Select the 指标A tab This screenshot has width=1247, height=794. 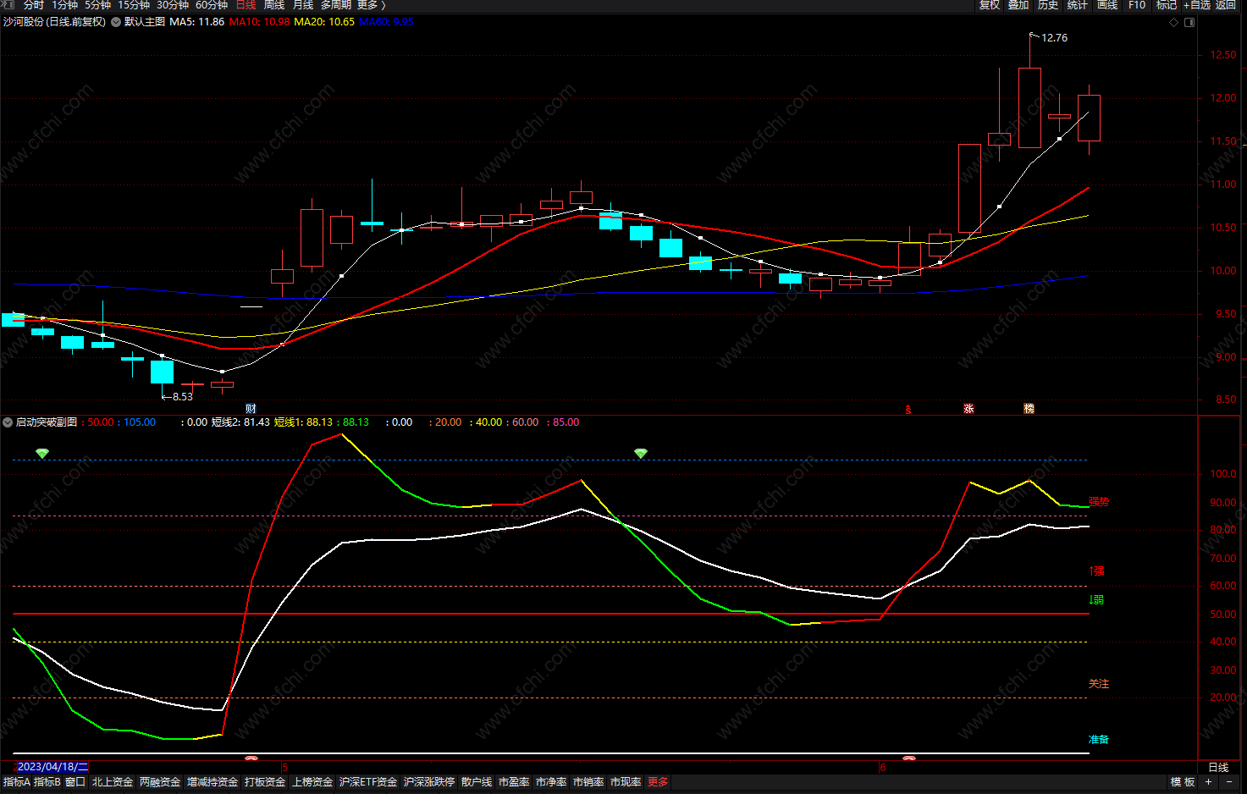16,782
